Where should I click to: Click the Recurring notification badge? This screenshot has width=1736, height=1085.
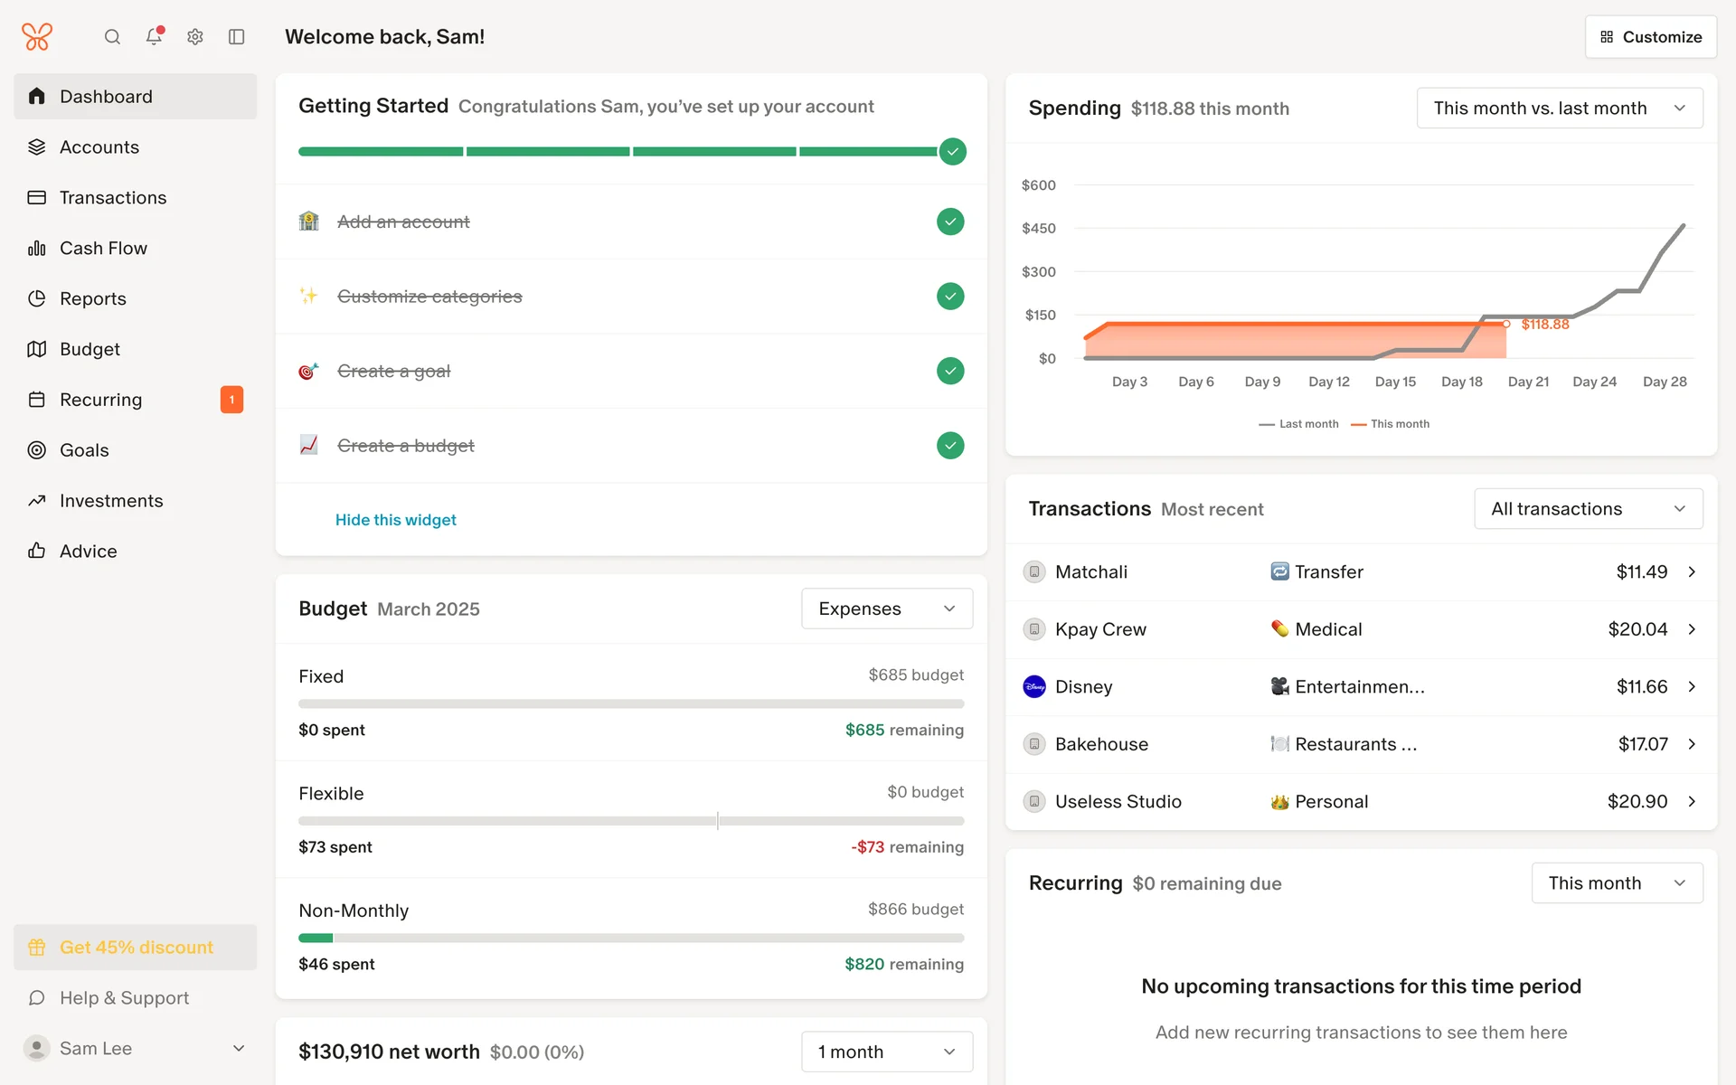[231, 400]
